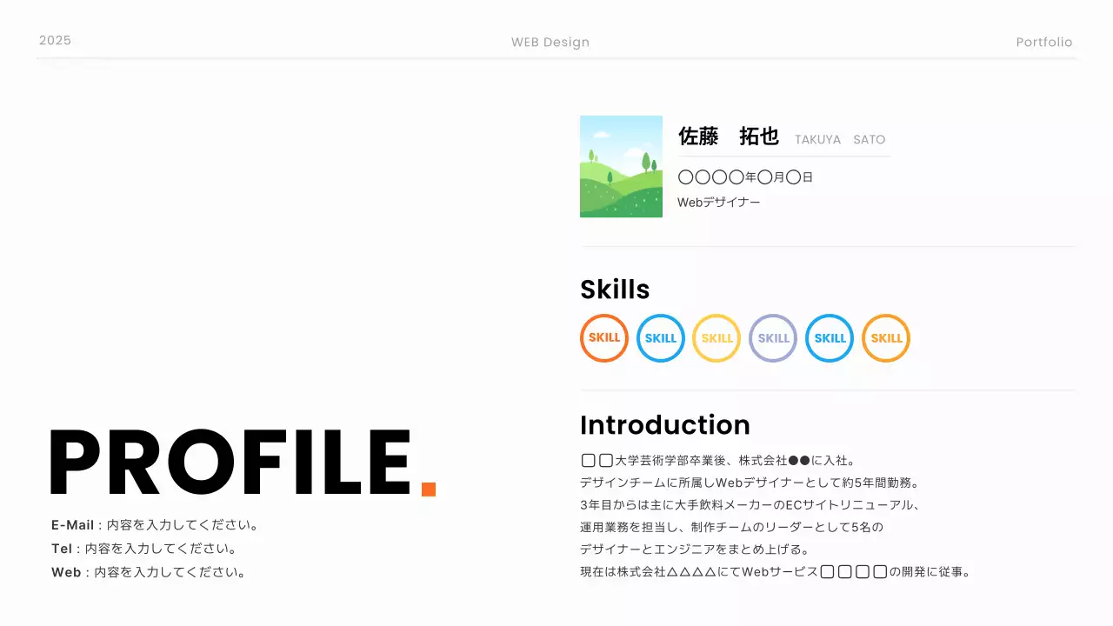Click the Webデザイナー job title text

(x=719, y=200)
